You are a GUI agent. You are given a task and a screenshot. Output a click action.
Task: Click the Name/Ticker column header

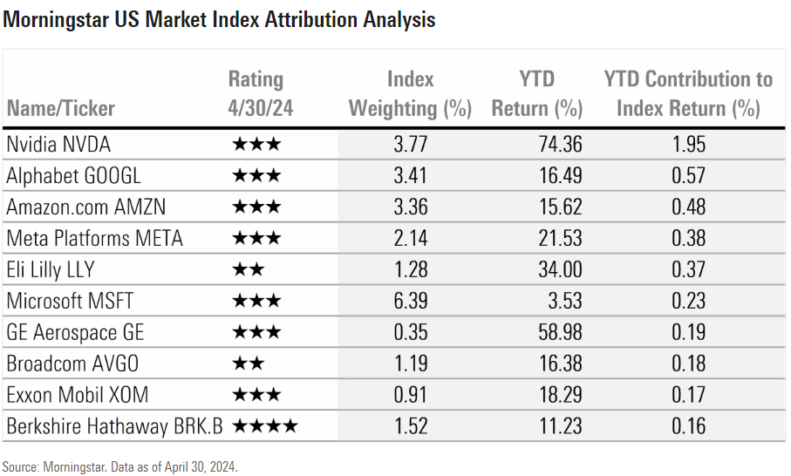[61, 109]
